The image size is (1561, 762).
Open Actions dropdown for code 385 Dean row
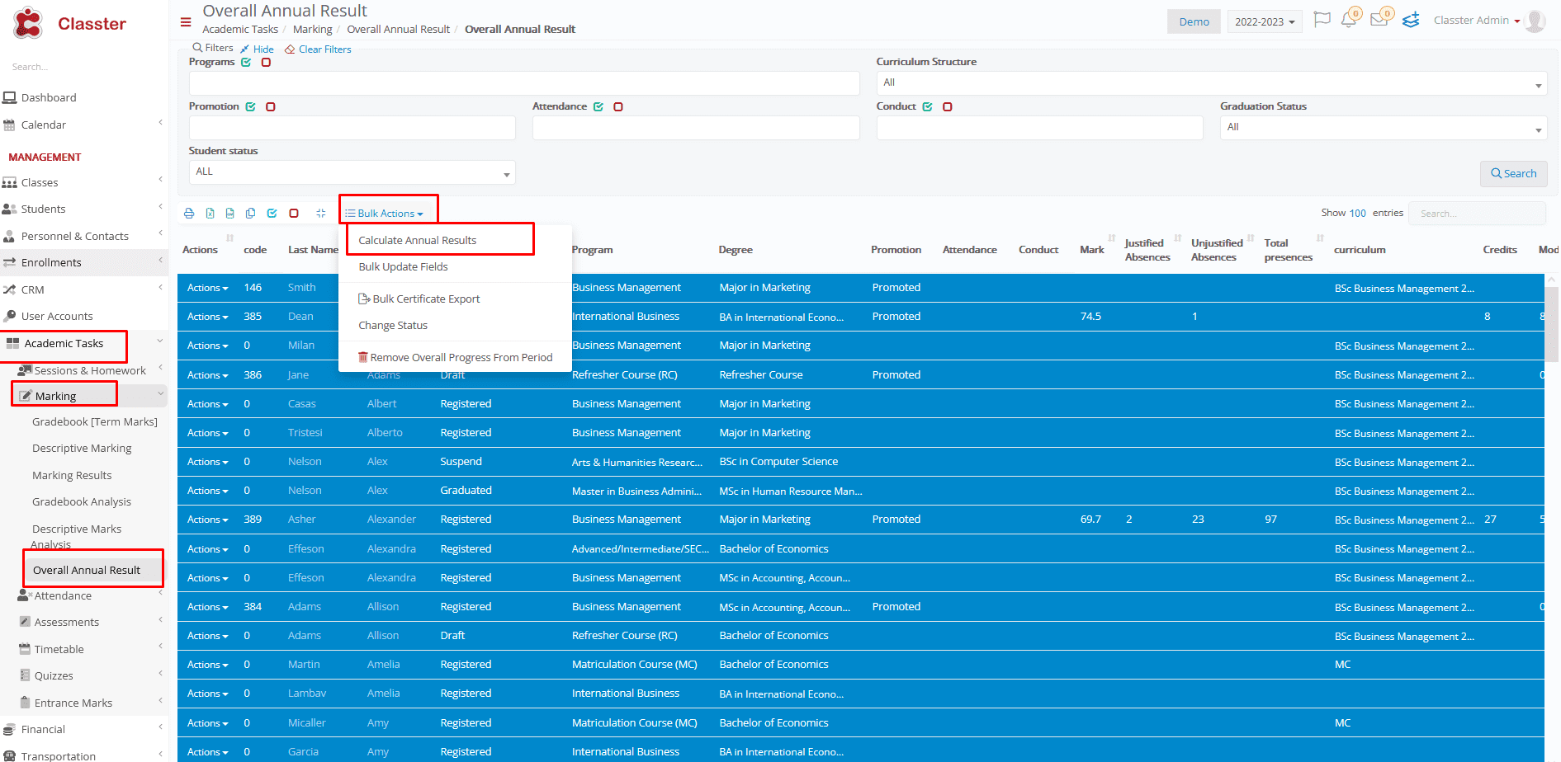[x=207, y=317]
